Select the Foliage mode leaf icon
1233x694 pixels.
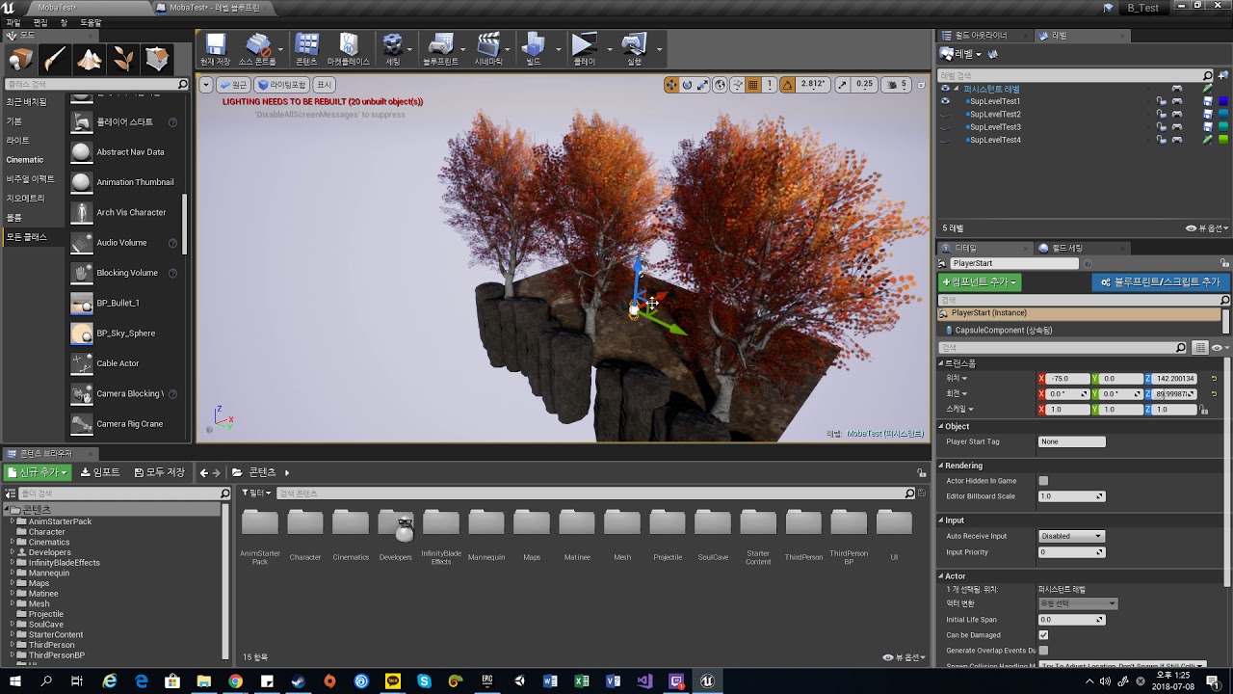(123, 60)
